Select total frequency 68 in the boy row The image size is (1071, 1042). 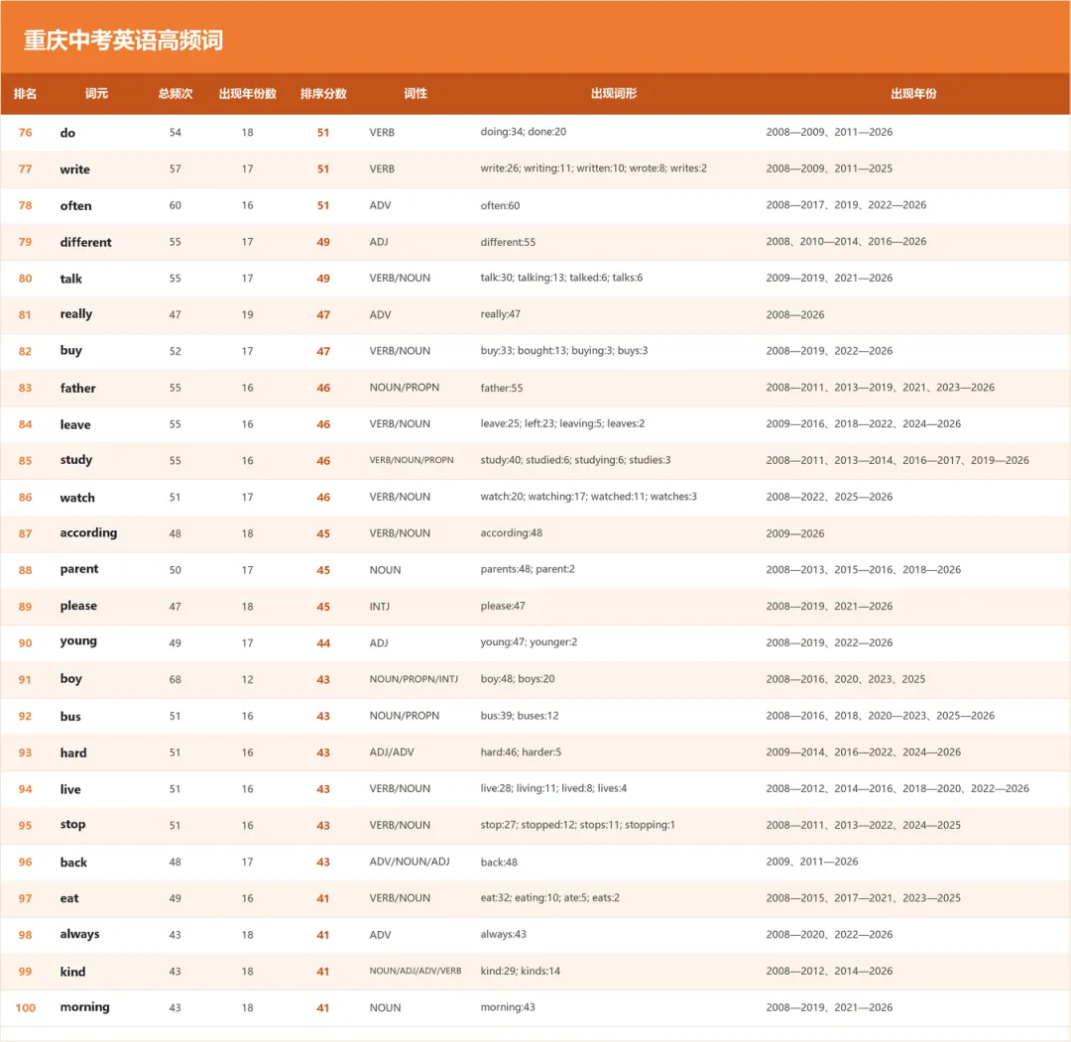coord(176,679)
